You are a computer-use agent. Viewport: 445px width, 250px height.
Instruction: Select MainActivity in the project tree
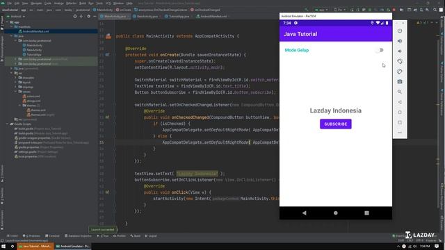click(34, 45)
